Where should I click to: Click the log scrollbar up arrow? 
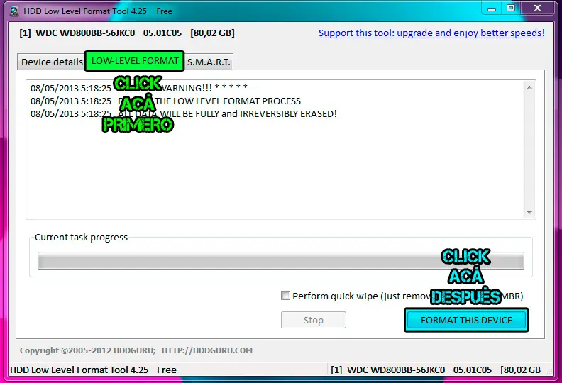(529, 87)
